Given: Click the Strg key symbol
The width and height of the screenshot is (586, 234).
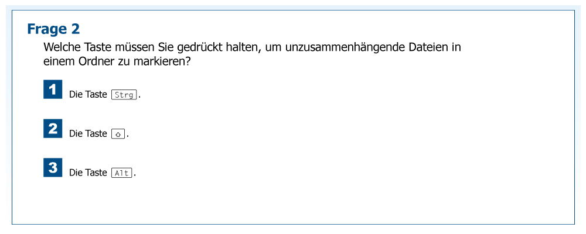Looking at the screenshot, I should tap(124, 95).
